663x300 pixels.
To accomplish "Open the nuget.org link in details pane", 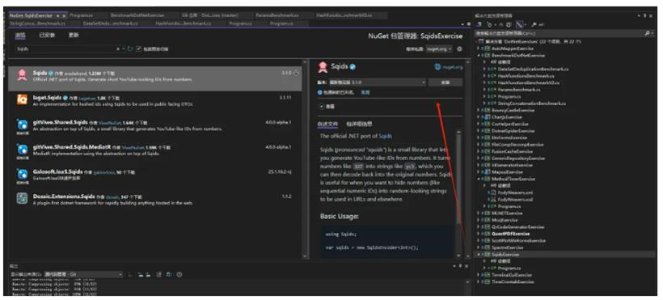I will (x=449, y=67).
